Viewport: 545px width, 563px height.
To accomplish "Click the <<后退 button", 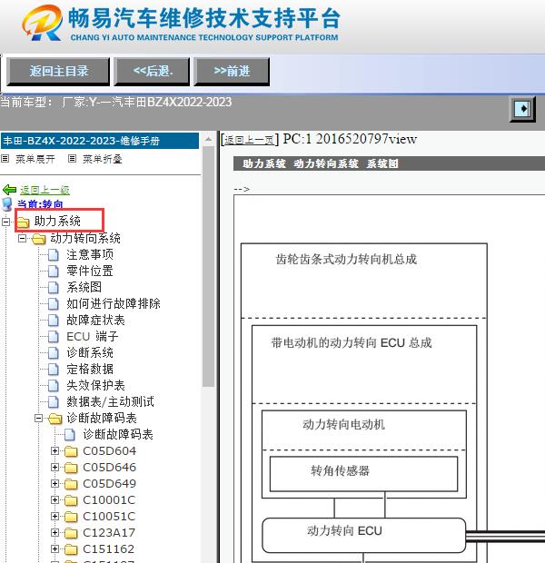I will (152, 71).
